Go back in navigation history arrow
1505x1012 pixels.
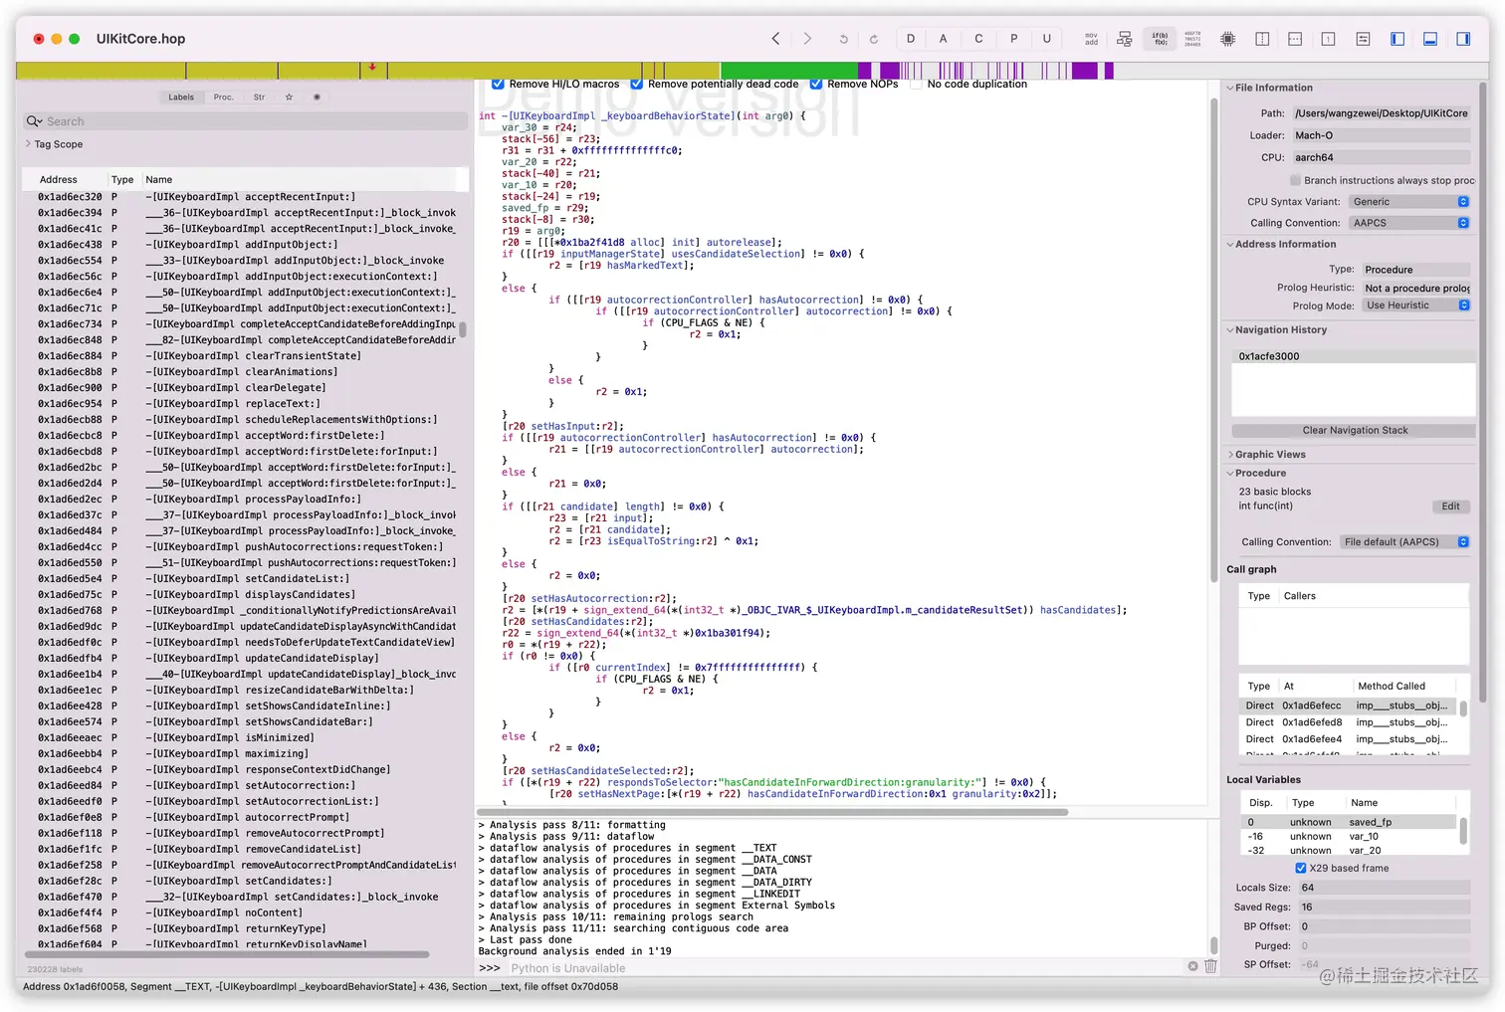click(775, 39)
